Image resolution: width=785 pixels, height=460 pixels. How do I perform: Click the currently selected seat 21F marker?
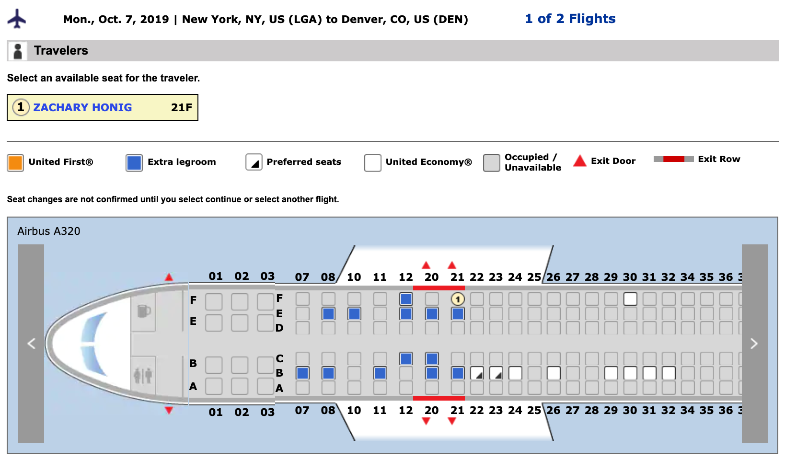click(x=458, y=299)
